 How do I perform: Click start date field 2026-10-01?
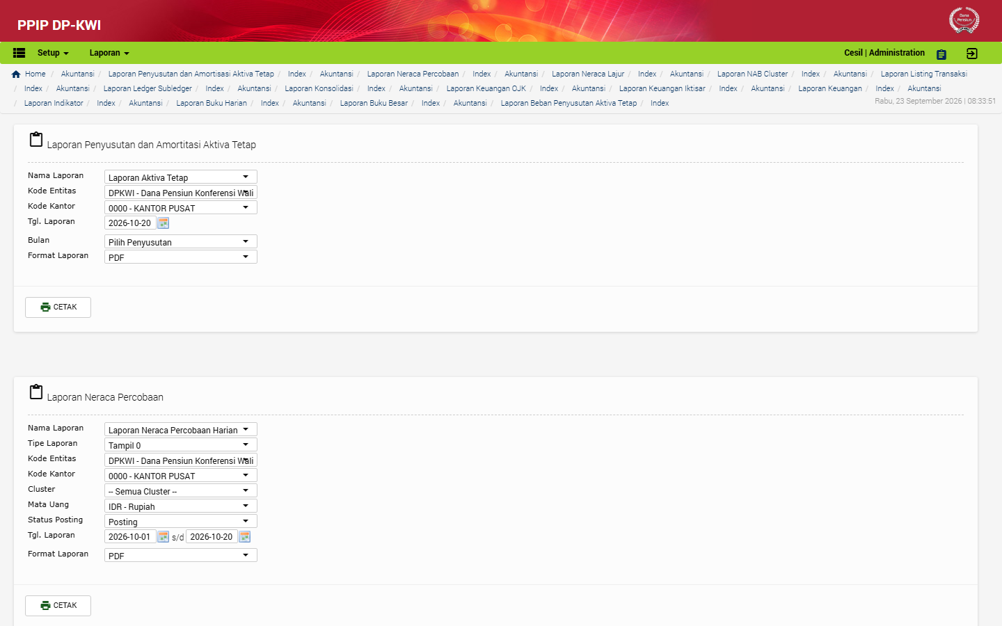click(130, 537)
